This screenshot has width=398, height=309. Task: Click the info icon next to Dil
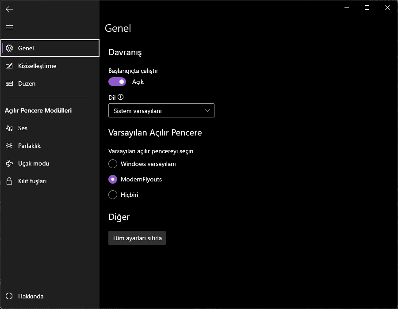pos(120,97)
